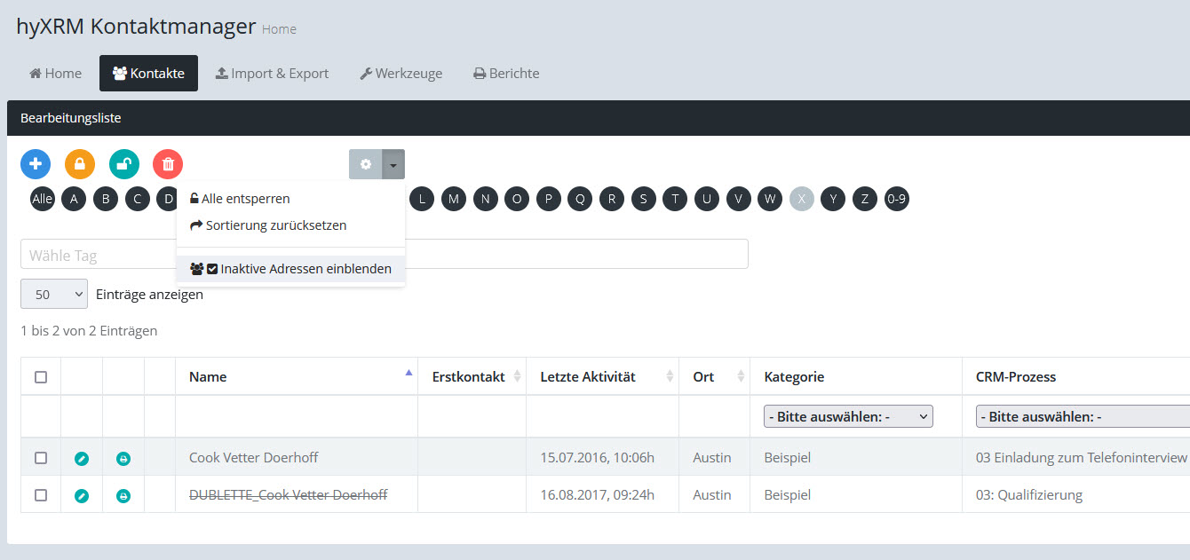Viewport: 1190px width, 560px height.
Task: Open the entries-per-page dropdown showing 50
Action: [54, 295]
